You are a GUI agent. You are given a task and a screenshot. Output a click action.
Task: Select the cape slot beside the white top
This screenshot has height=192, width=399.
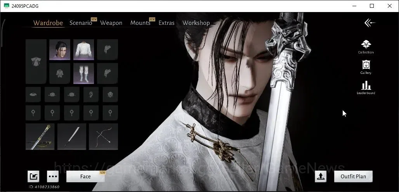(x=108, y=49)
